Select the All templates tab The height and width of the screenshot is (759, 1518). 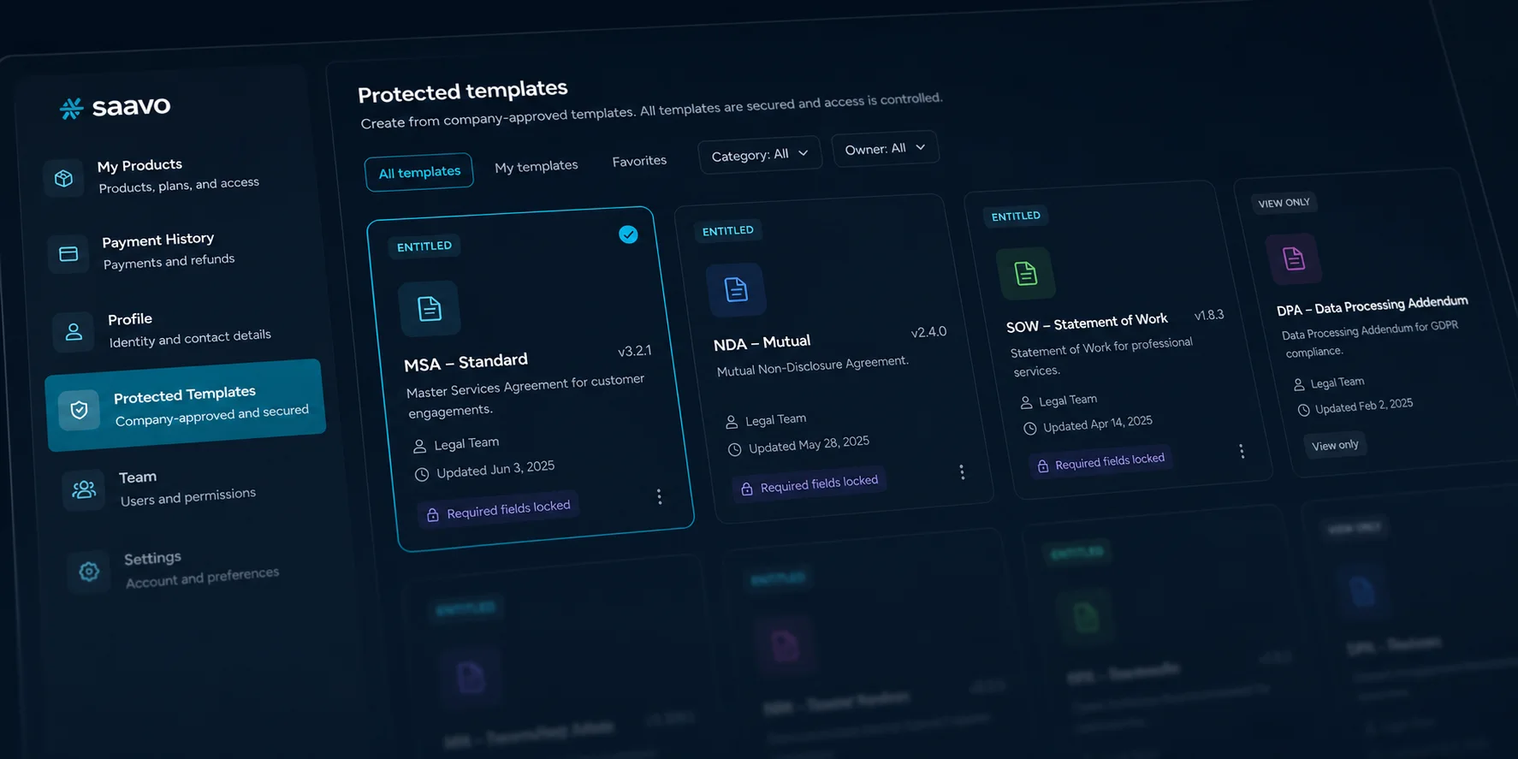(x=419, y=172)
